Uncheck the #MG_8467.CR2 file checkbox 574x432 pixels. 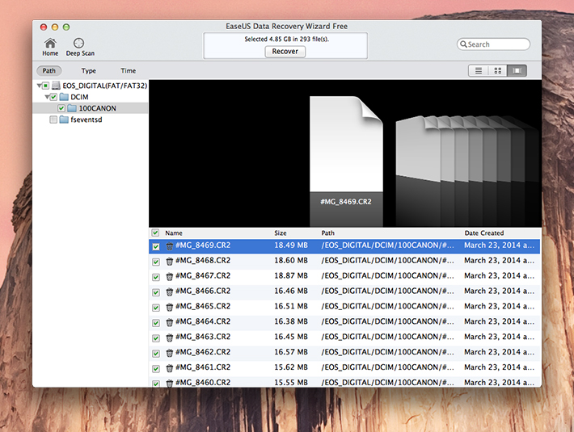point(156,277)
